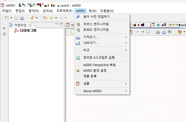The width and height of the screenshot is (186, 122).
Task: Click the export as image icon
Action: click(x=170, y=32)
